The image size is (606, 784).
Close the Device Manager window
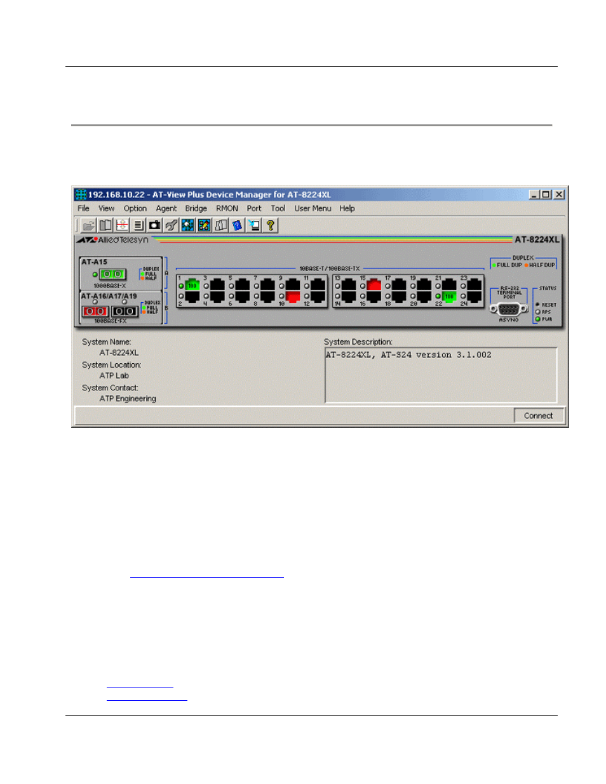(559, 195)
